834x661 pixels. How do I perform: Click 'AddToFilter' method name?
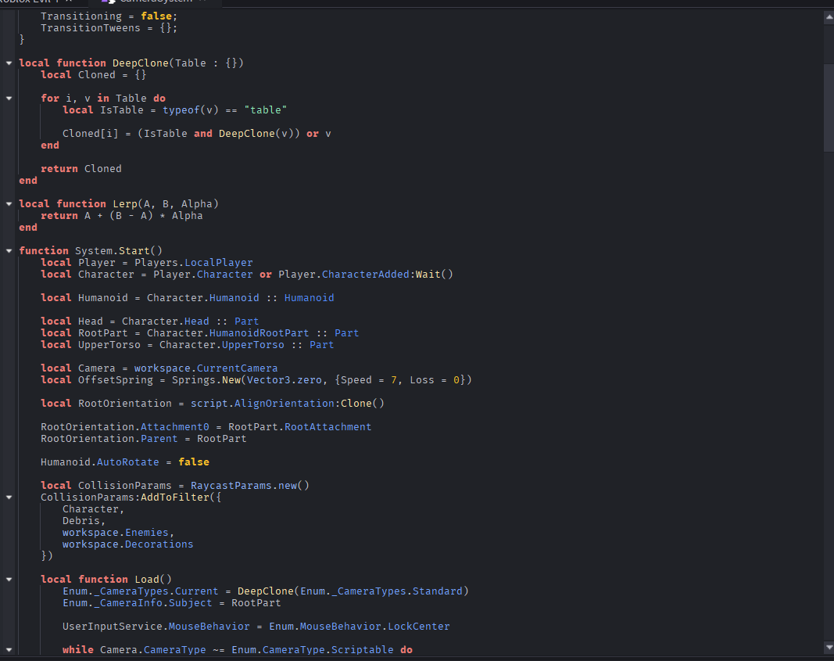[175, 497]
